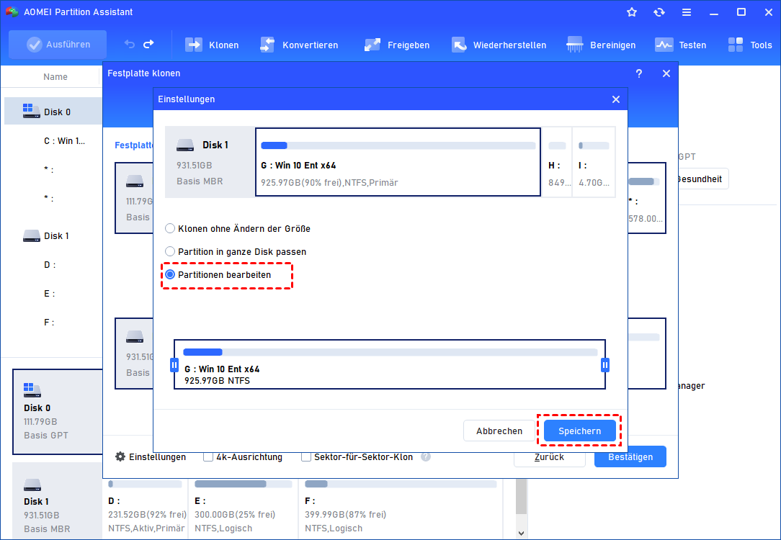Click the help icon beside Sektor-für-Sektor-Klon
The image size is (781, 540).
click(x=426, y=457)
